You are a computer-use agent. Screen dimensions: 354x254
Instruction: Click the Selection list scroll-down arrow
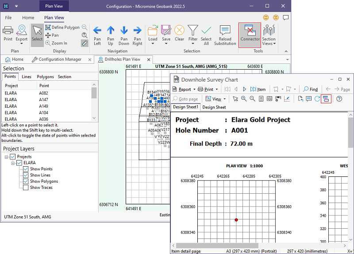pyautogui.click(x=94, y=118)
